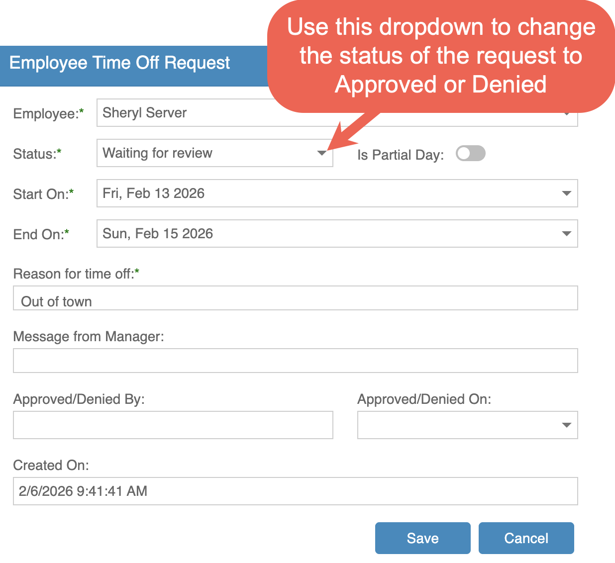Expand the End On date picker arrow
This screenshot has width=615, height=563.
[566, 234]
